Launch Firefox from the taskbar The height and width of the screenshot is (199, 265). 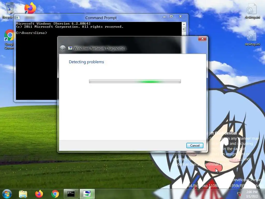pyautogui.click(x=39, y=194)
